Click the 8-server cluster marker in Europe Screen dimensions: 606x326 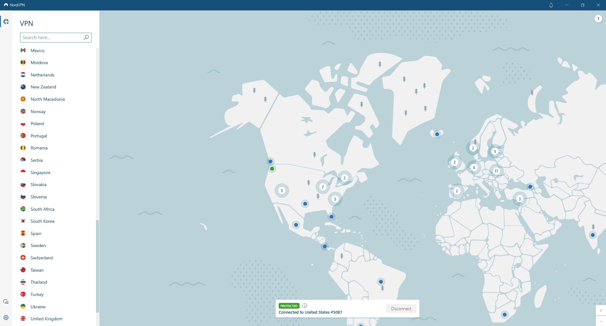(x=474, y=167)
